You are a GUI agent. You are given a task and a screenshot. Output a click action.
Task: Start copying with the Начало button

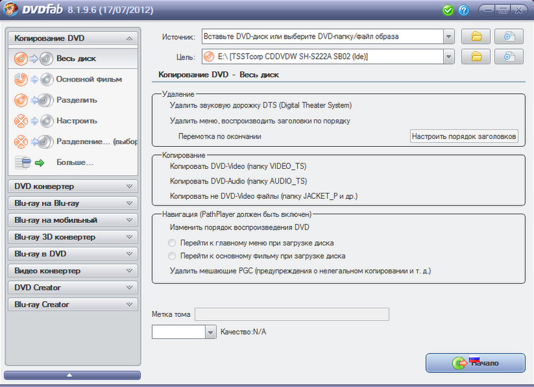(475, 363)
